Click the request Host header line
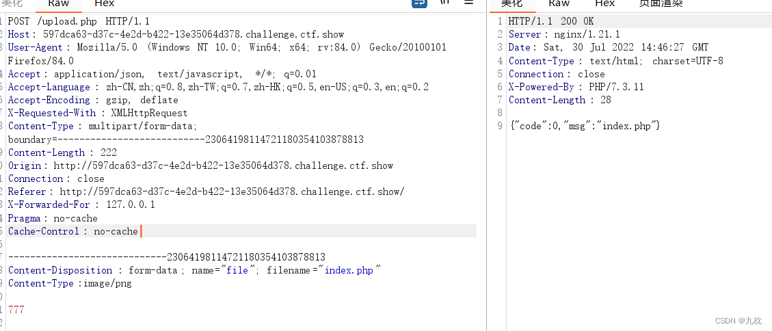772x331 pixels. tap(176, 34)
